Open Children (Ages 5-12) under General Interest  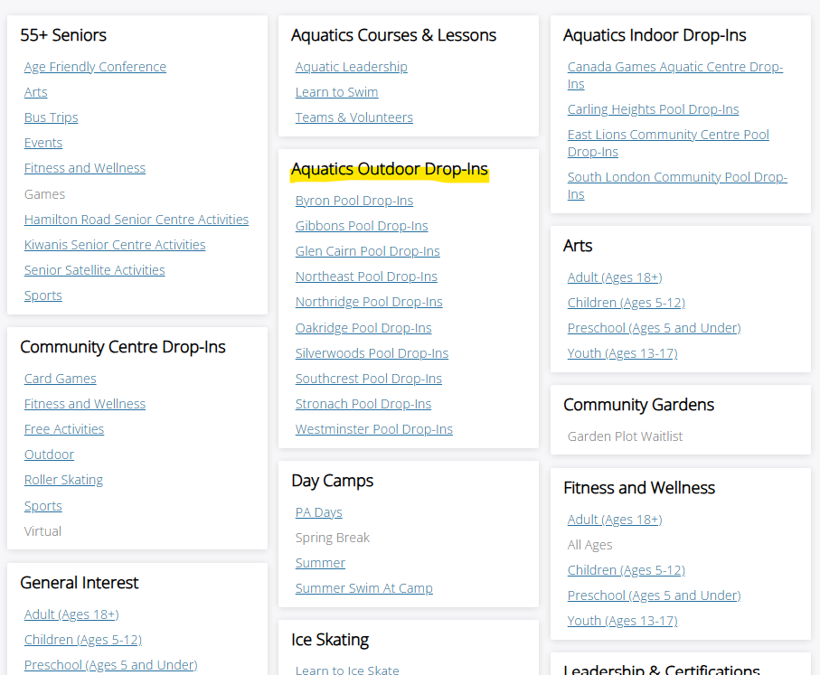pos(83,640)
